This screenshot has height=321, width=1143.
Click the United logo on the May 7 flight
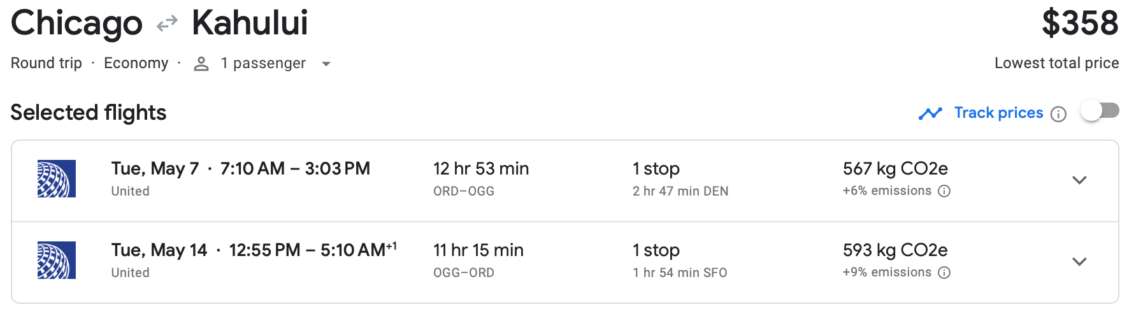[57, 179]
